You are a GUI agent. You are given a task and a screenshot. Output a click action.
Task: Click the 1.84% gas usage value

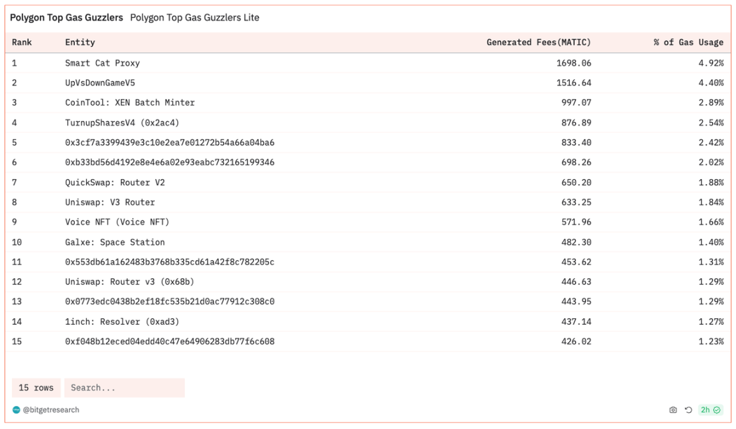pyautogui.click(x=711, y=202)
